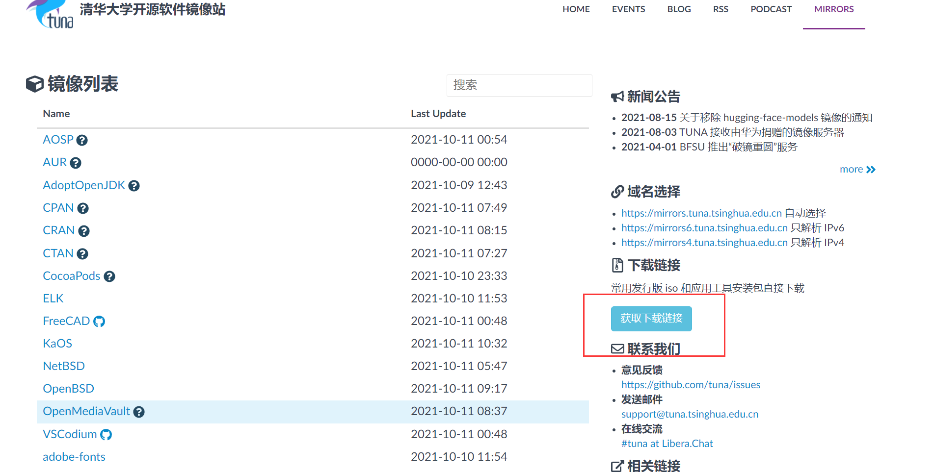
Task: Open EVENTS navigation item
Action: click(x=628, y=9)
